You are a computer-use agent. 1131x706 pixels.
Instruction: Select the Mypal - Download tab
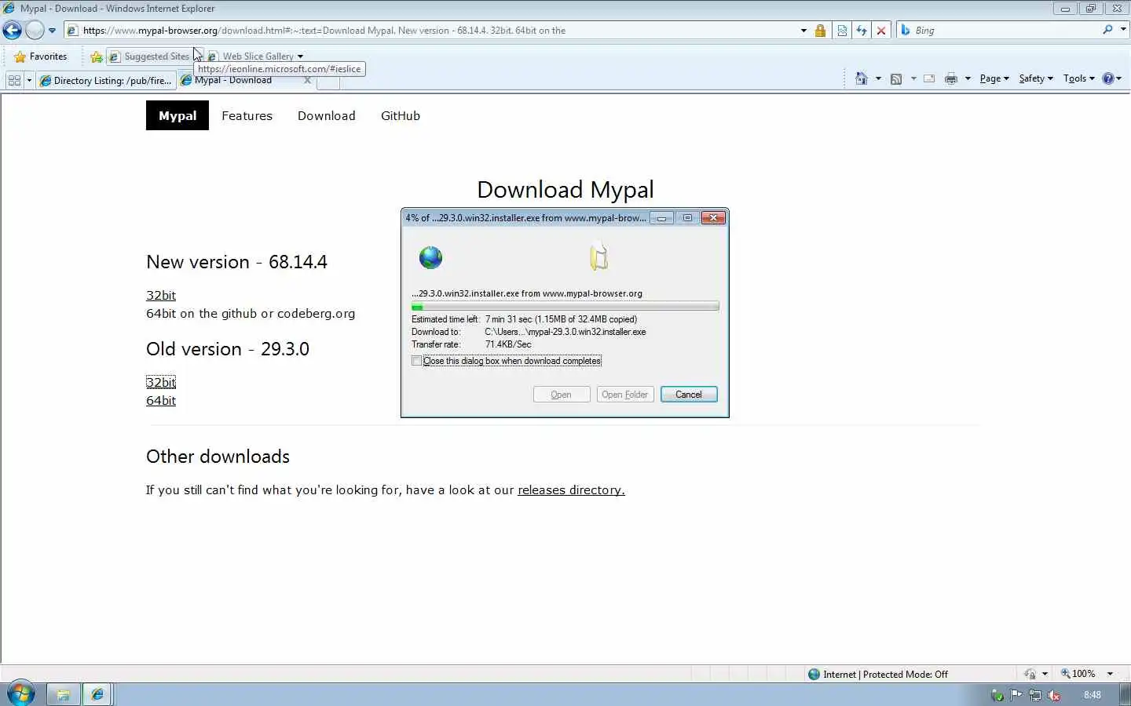(233, 80)
